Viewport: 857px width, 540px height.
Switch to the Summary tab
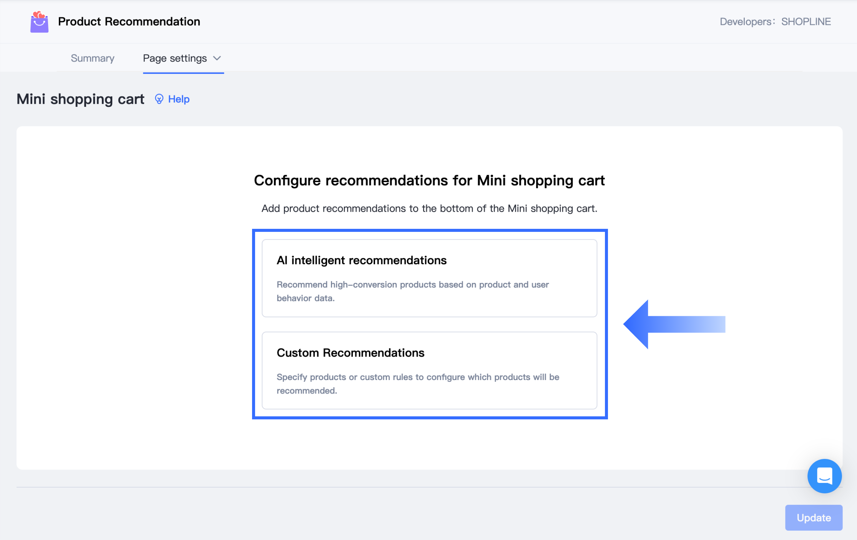point(92,58)
